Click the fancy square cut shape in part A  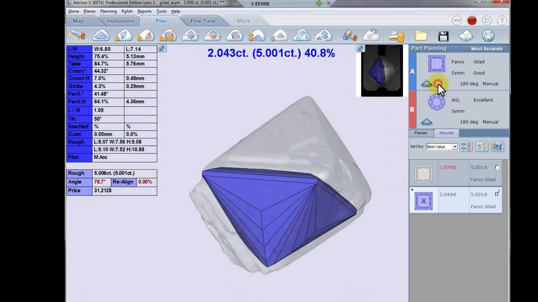pos(437,64)
